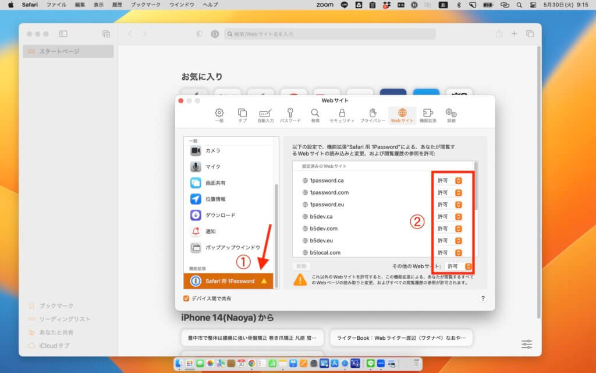The height and width of the screenshot is (373, 596).
Task: Click the help question mark button
Action: (483, 298)
